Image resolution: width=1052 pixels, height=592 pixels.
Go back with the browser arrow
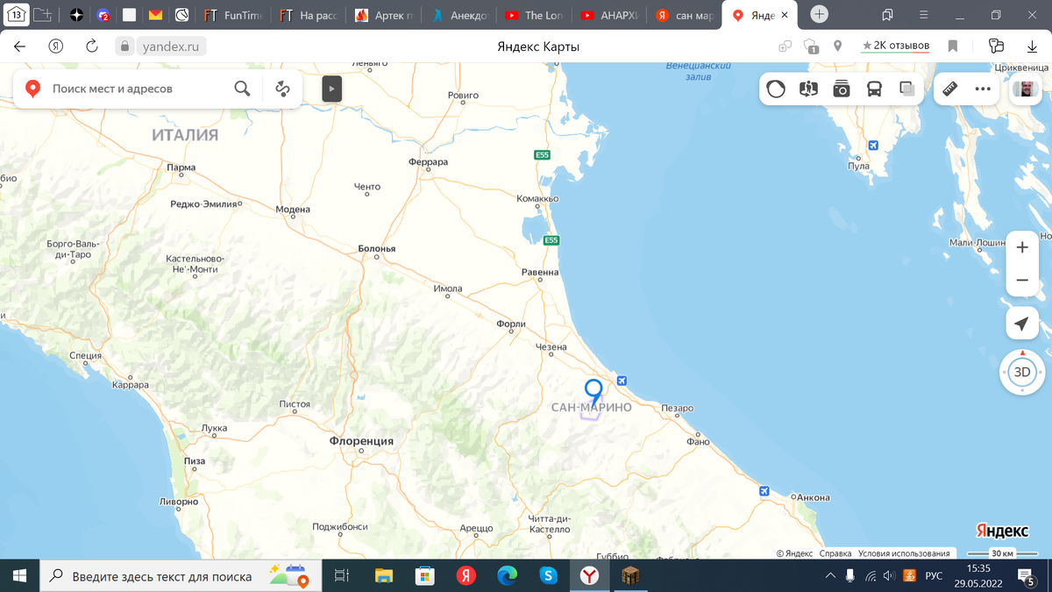pos(20,46)
